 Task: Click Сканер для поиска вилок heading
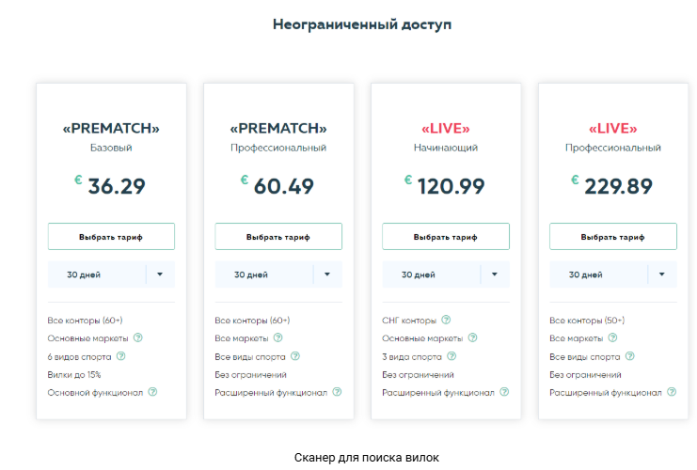point(367,458)
